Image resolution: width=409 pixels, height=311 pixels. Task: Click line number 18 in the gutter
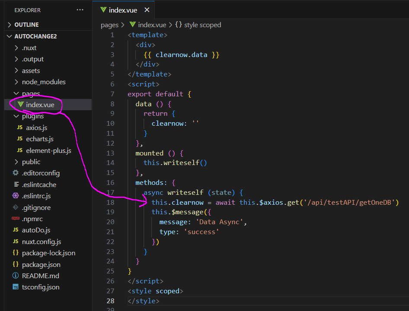pyautogui.click(x=110, y=202)
